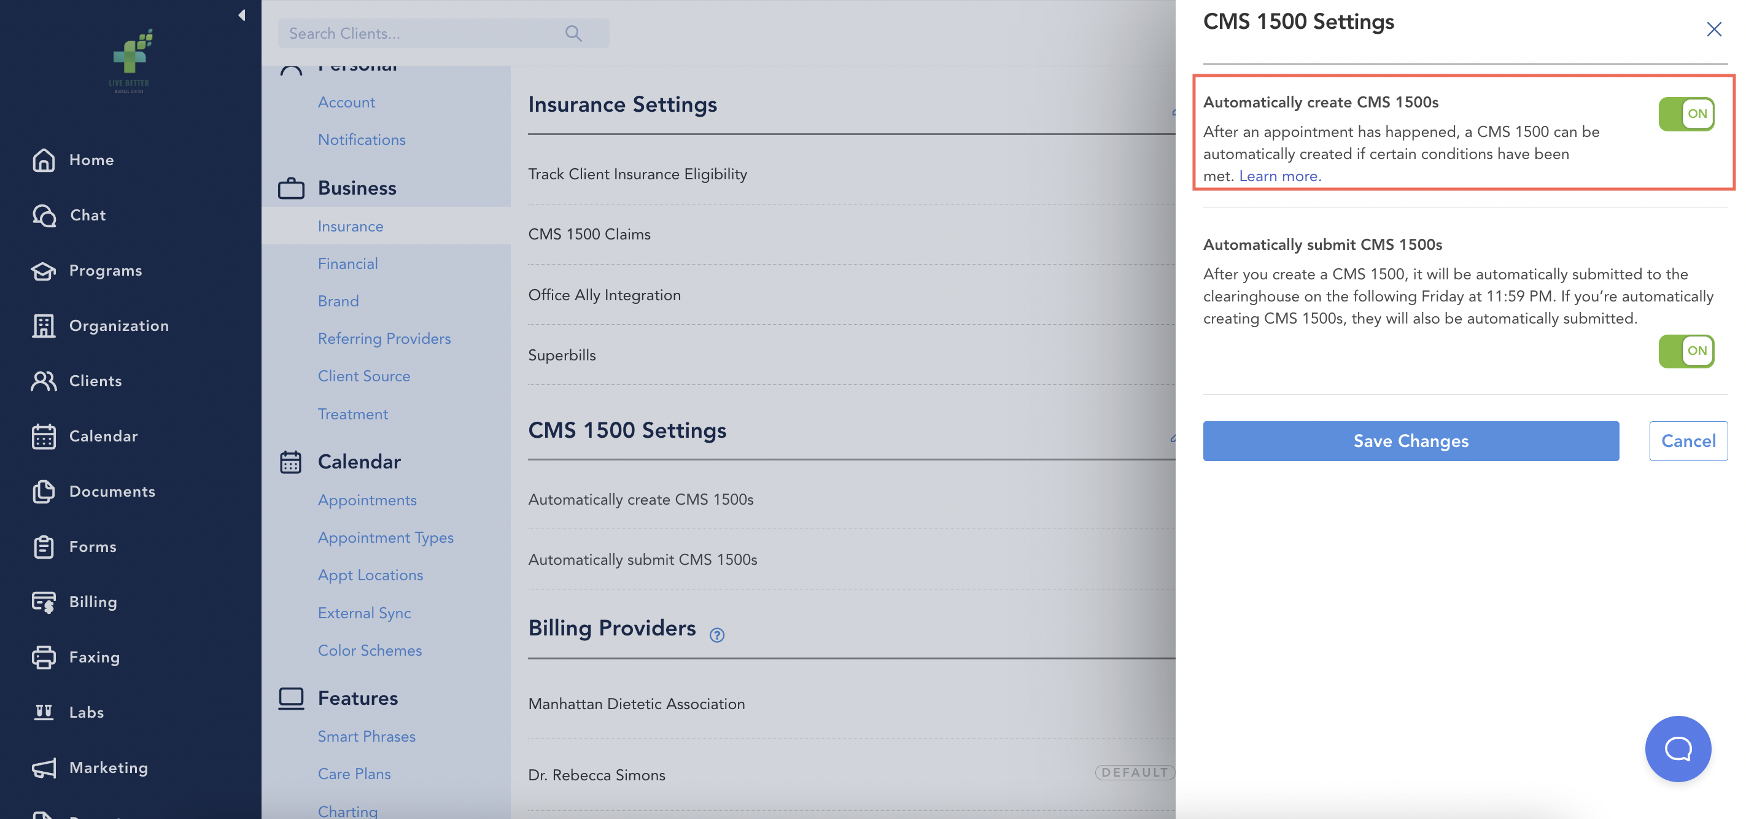This screenshot has height=819, width=1746.
Task: Open the Home icon in sidebar
Action: pos(44,160)
